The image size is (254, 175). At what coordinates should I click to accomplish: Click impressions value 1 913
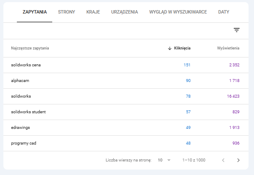tap(234, 127)
